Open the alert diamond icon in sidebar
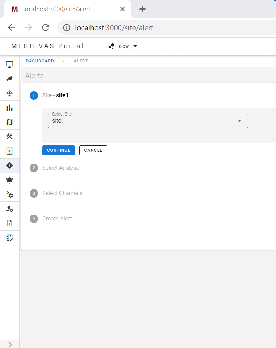The image size is (276, 348). (10, 166)
